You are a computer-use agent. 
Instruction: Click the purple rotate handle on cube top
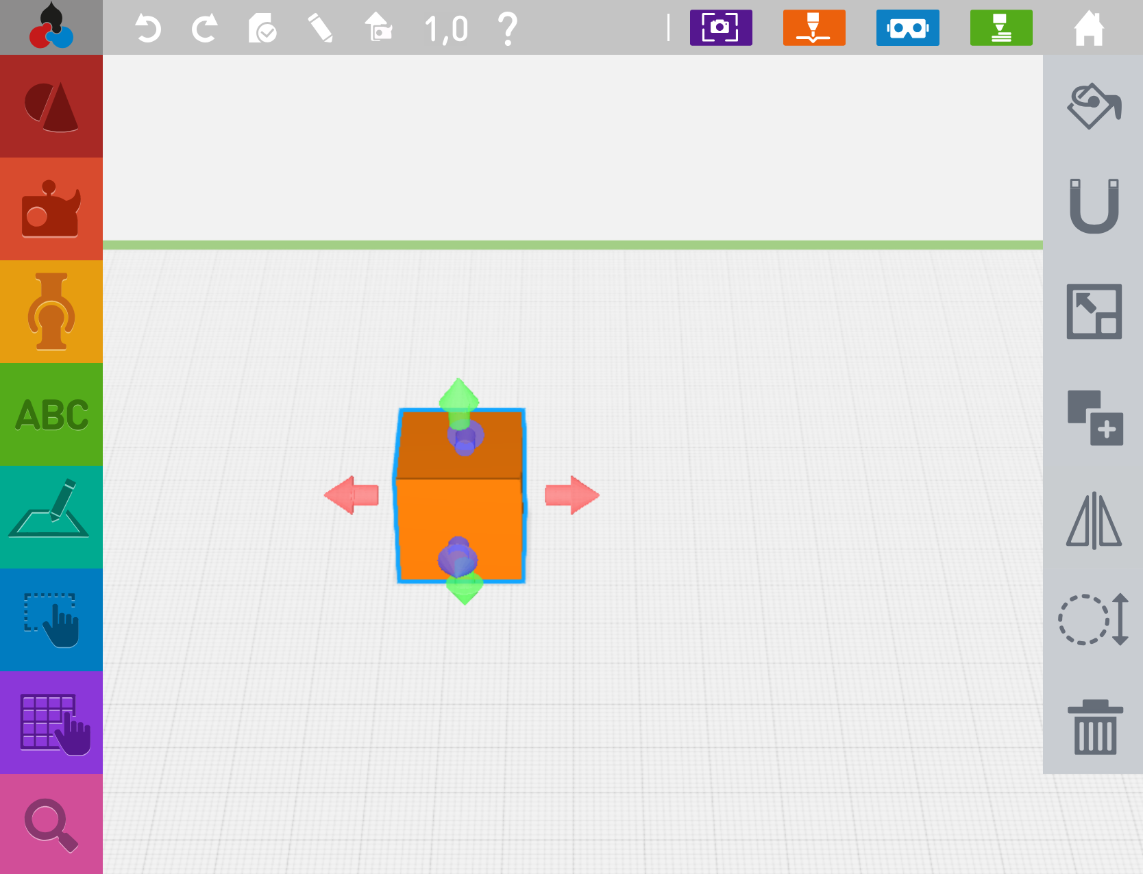466,439
